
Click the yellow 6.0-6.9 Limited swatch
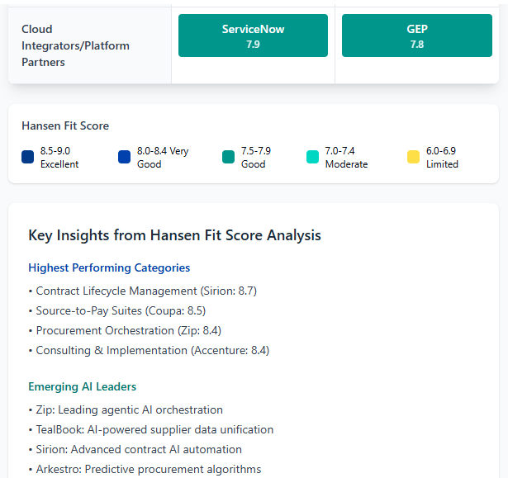pos(413,157)
